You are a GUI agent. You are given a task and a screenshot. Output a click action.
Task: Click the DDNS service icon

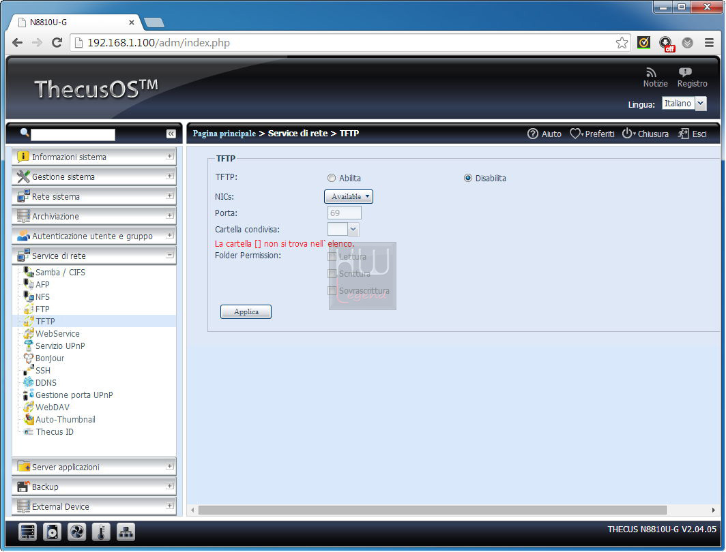(29, 382)
